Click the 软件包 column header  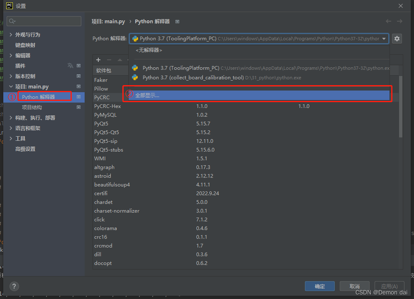104,70
